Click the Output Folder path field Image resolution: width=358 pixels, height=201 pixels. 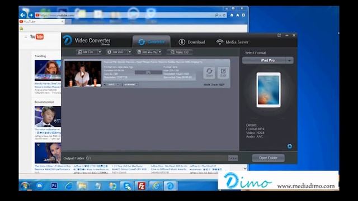pos(156,158)
